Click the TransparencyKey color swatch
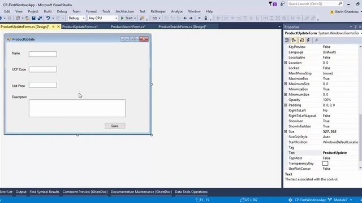Screen dimensions: 362x203 325,164
